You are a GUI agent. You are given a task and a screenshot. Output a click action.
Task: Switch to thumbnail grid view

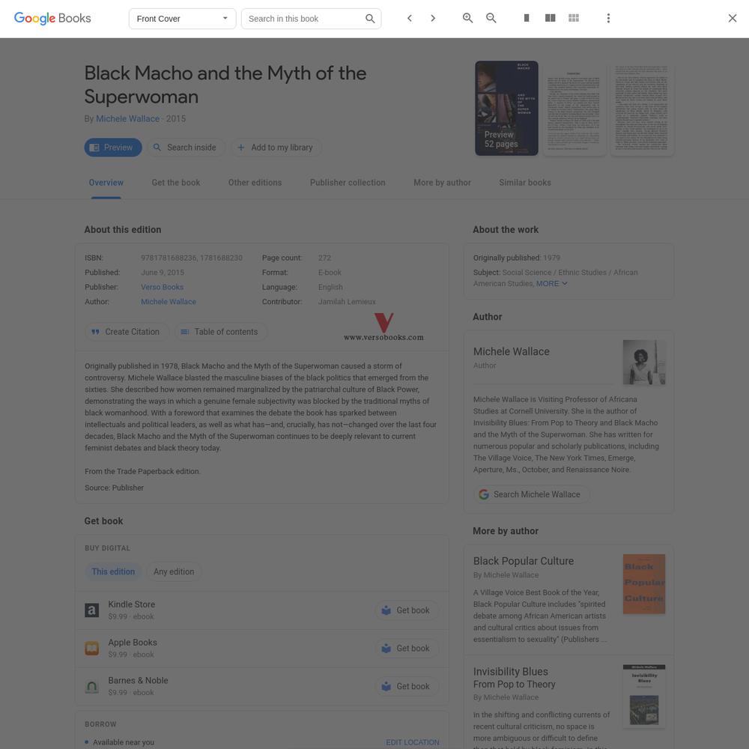pyautogui.click(x=574, y=18)
